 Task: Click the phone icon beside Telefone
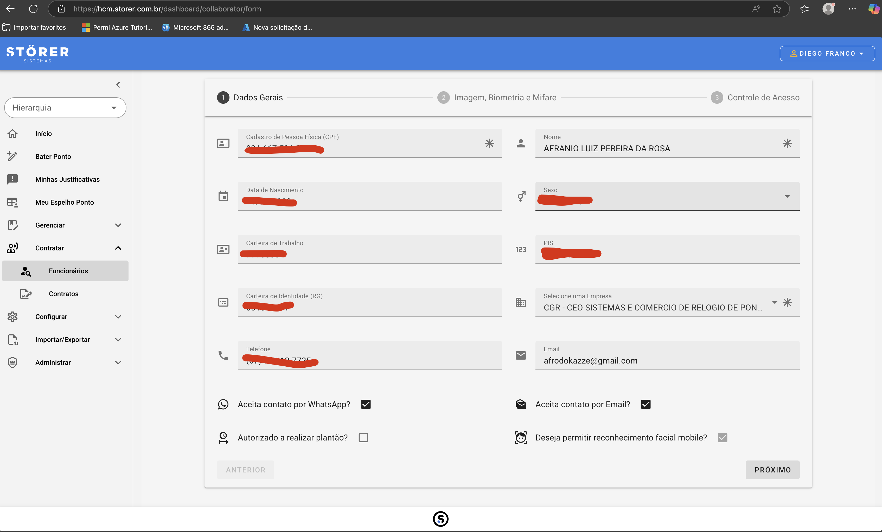pos(223,355)
